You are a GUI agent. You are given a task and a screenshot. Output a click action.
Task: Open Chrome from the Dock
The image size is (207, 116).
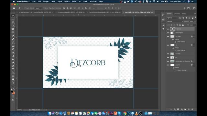(x=125, y=113)
